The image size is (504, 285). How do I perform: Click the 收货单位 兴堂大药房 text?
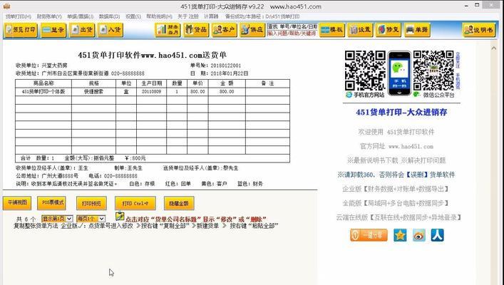(x=41, y=66)
